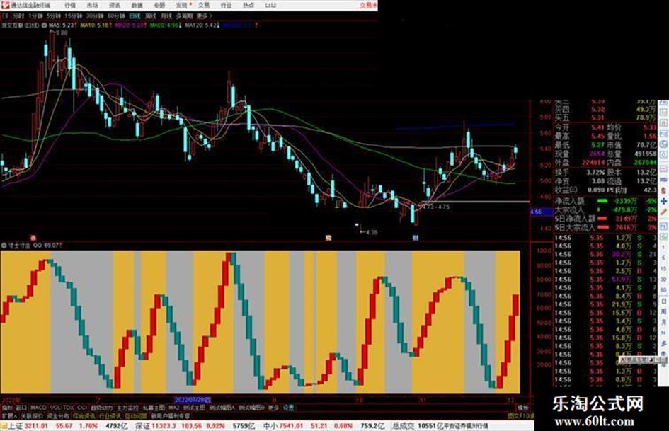The width and height of the screenshot is (669, 431).
Task: Select the 周线 weekly period
Action: point(151,16)
